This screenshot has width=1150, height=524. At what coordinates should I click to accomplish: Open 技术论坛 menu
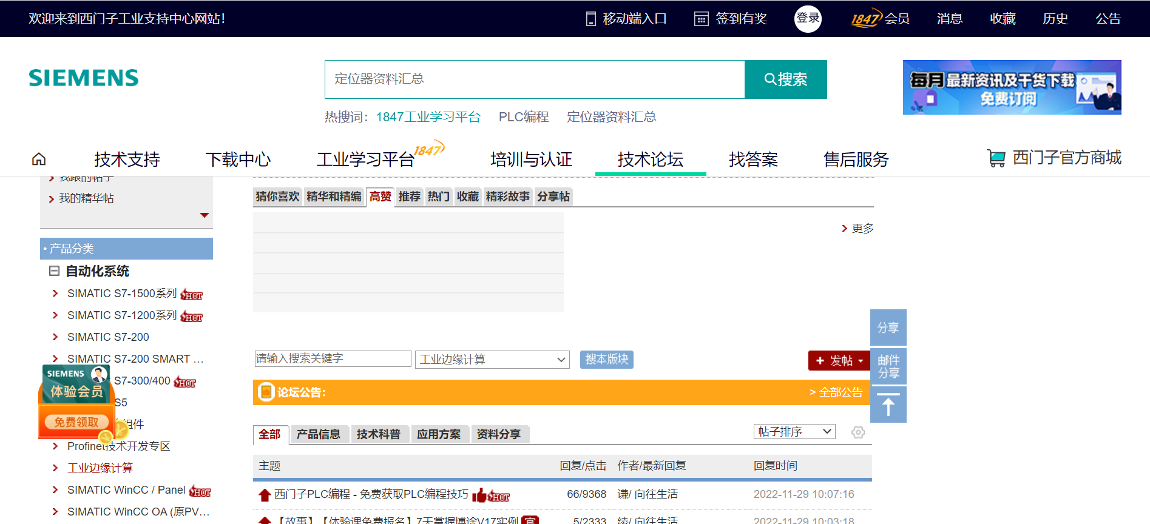tap(651, 160)
